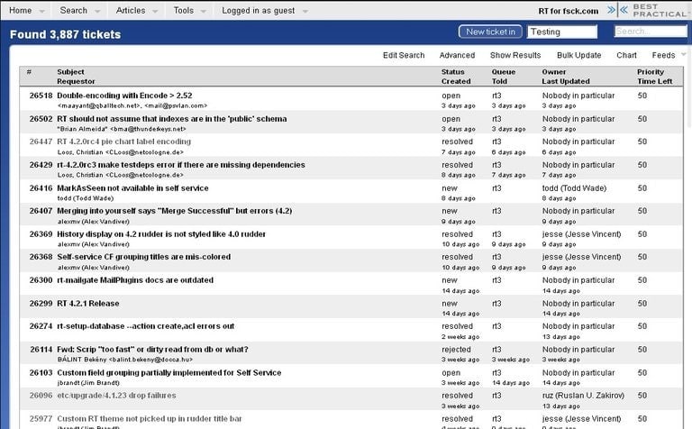Click rejected status for ticket 26114
Viewport: 692px width, 429px height.
456,350
